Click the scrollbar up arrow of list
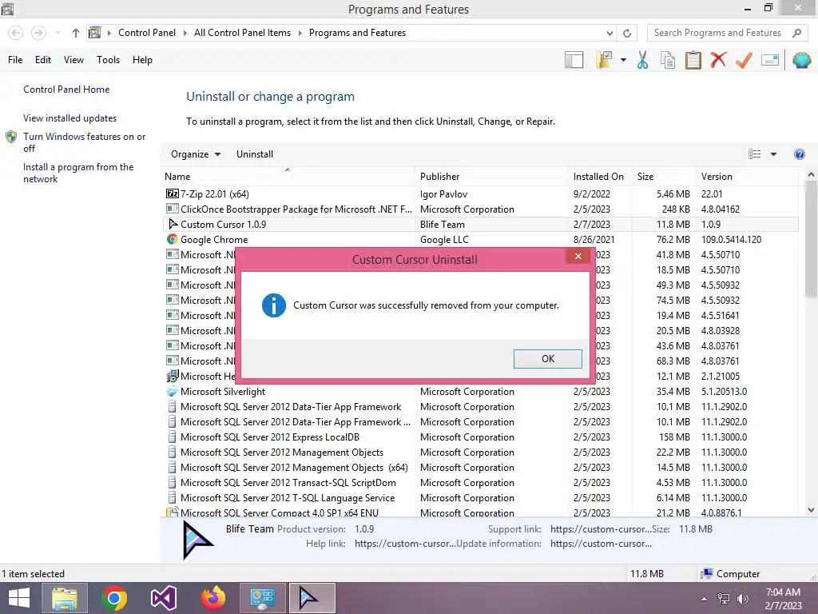 pos(811,175)
